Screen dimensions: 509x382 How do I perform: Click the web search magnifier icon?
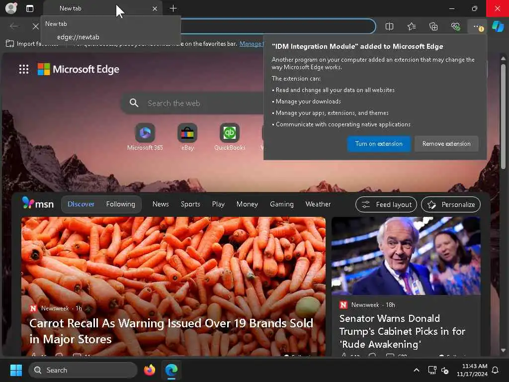(134, 103)
